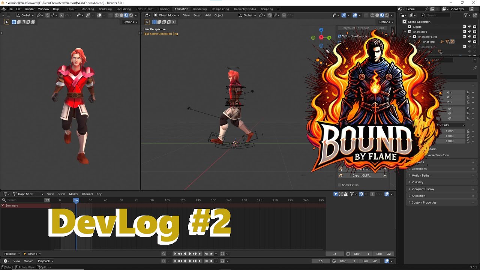Screen dimensions: 480x270
Task: Switch to the Modeling workspace tab
Action: [x=88, y=9]
